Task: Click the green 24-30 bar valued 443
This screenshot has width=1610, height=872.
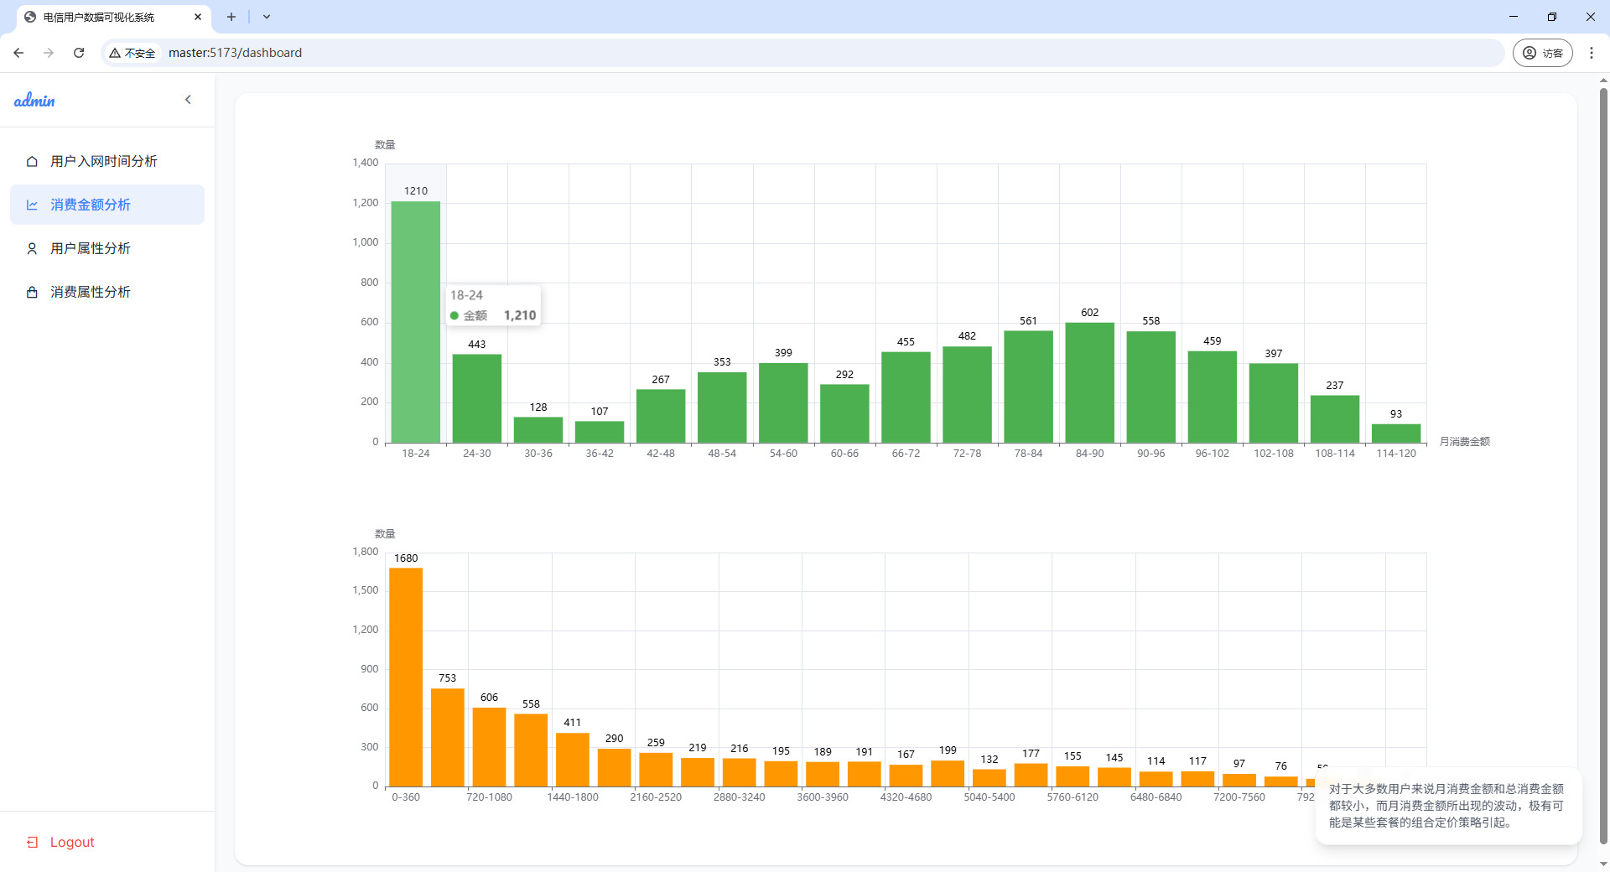Action: pyautogui.click(x=477, y=398)
